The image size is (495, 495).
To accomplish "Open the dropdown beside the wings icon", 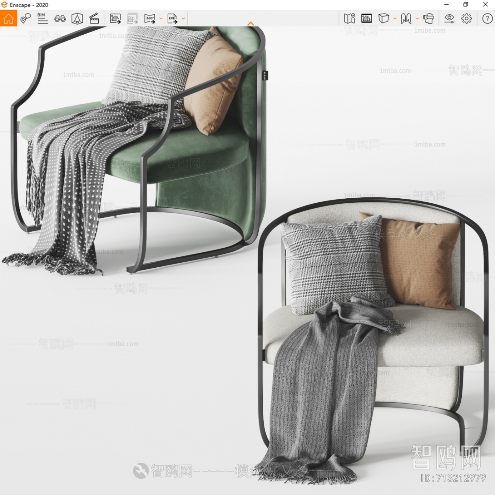I will [417, 19].
